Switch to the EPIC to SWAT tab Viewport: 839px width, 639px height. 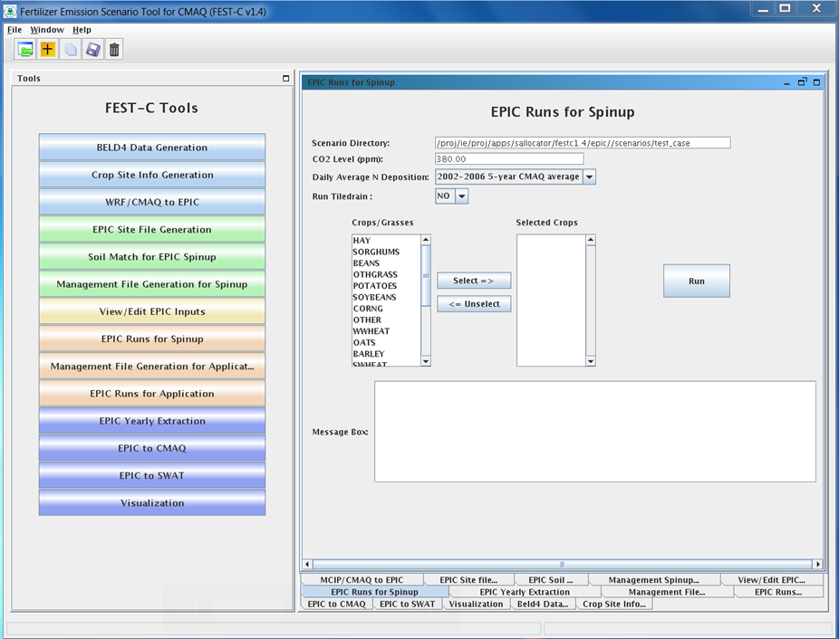click(x=407, y=604)
